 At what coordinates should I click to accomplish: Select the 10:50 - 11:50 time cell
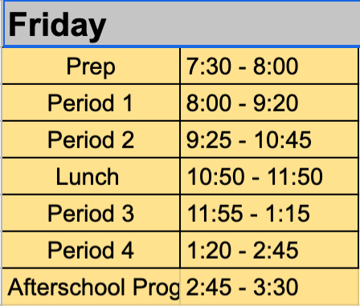pos(269,176)
